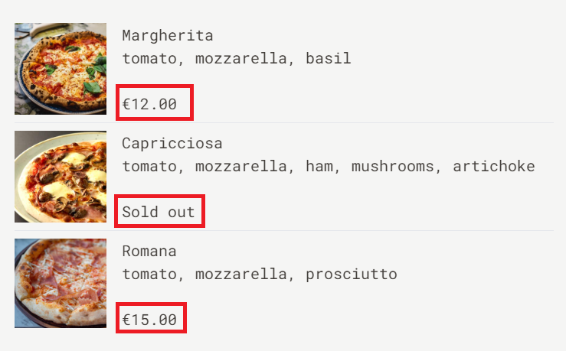The image size is (566, 351).
Task: Click prosciutto in the Romana ingredients
Action: [351, 275]
